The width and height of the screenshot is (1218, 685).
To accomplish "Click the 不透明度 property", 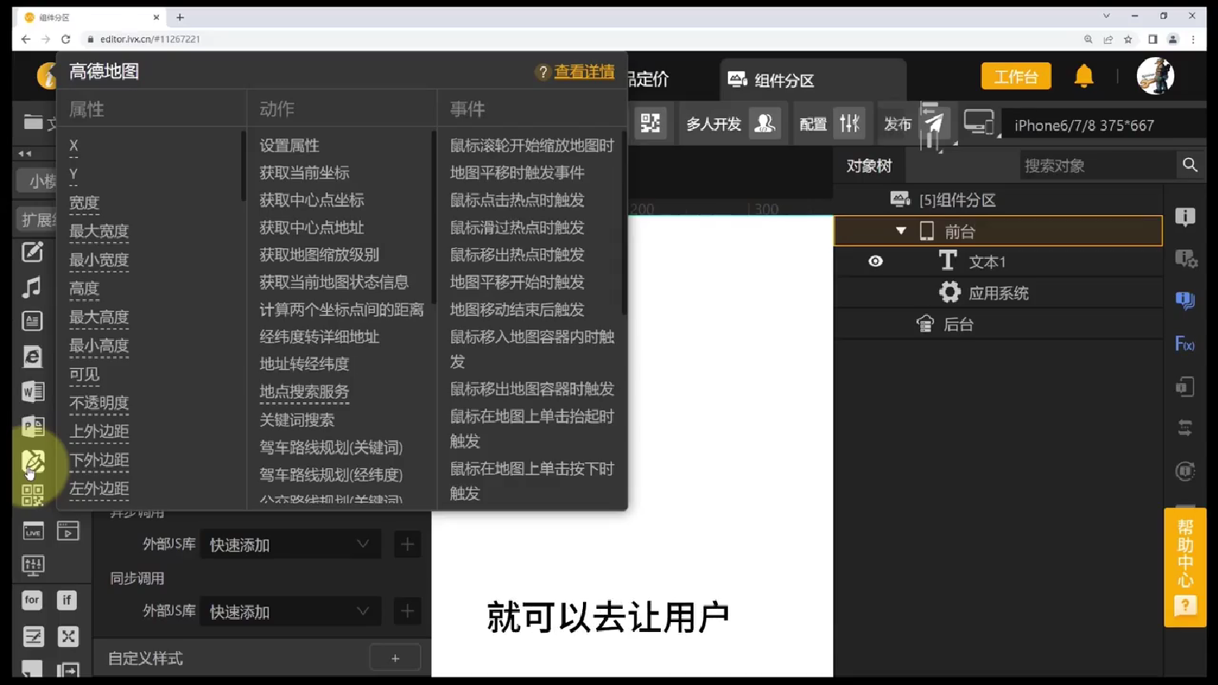I will pos(99,403).
